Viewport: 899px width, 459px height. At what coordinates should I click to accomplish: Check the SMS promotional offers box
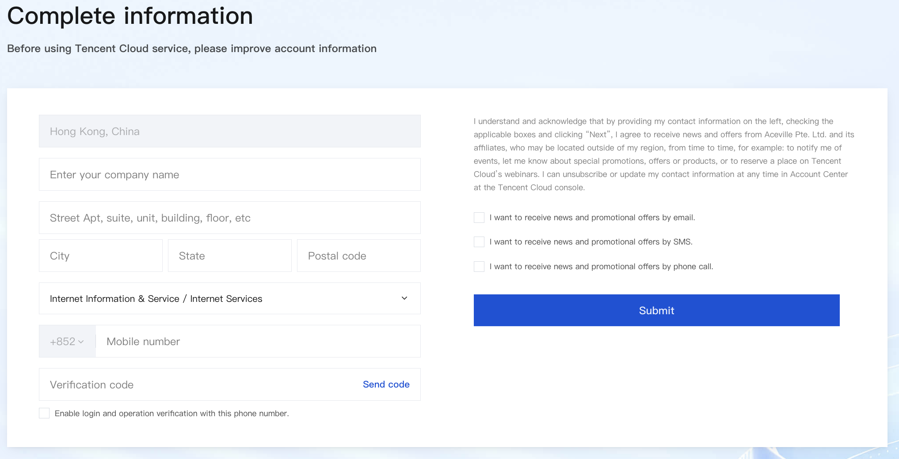pyautogui.click(x=479, y=242)
